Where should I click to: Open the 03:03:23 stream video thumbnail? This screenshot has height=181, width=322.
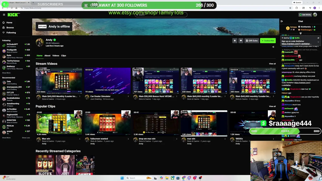pos(155,81)
